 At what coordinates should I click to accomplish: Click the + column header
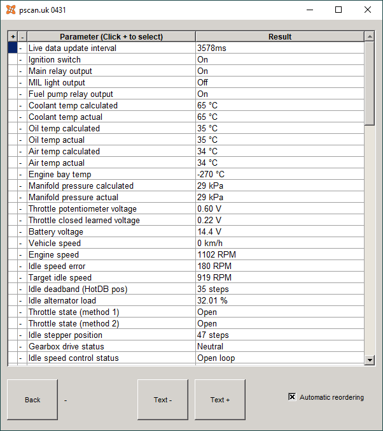(13, 36)
